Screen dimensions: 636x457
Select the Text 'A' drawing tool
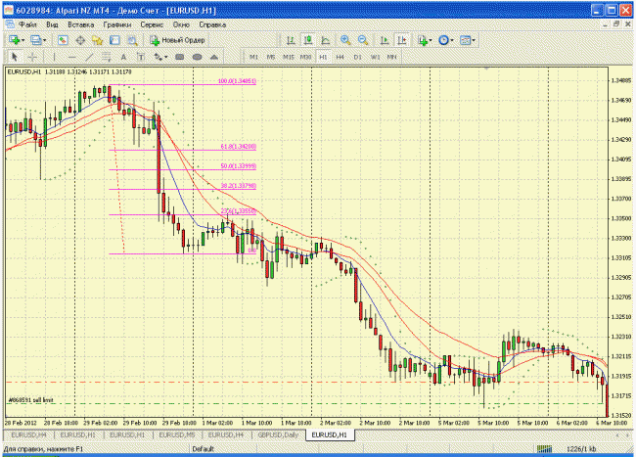coord(123,57)
